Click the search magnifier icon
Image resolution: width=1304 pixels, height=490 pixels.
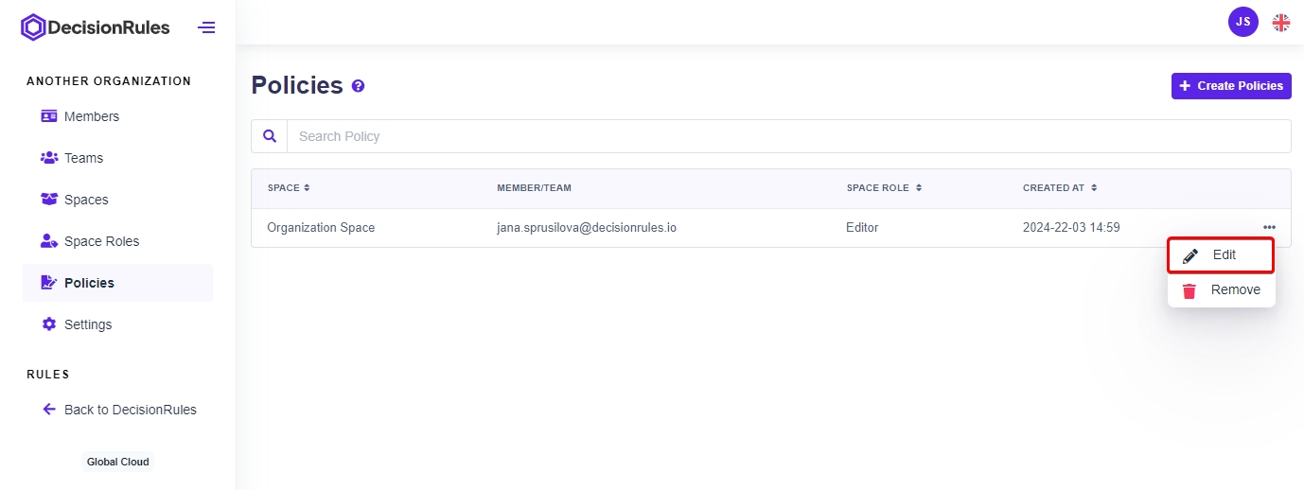[x=270, y=136]
